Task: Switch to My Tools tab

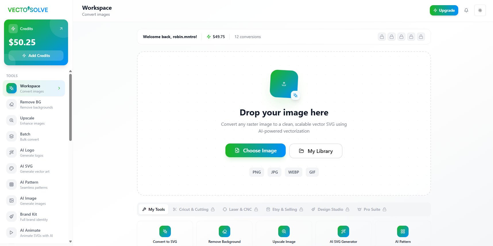Action: click(x=154, y=209)
